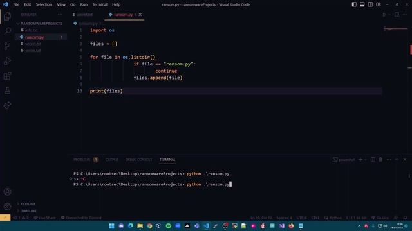This screenshot has width=412, height=231.
Task: Open the Edit menu
Action: tap(27, 4)
